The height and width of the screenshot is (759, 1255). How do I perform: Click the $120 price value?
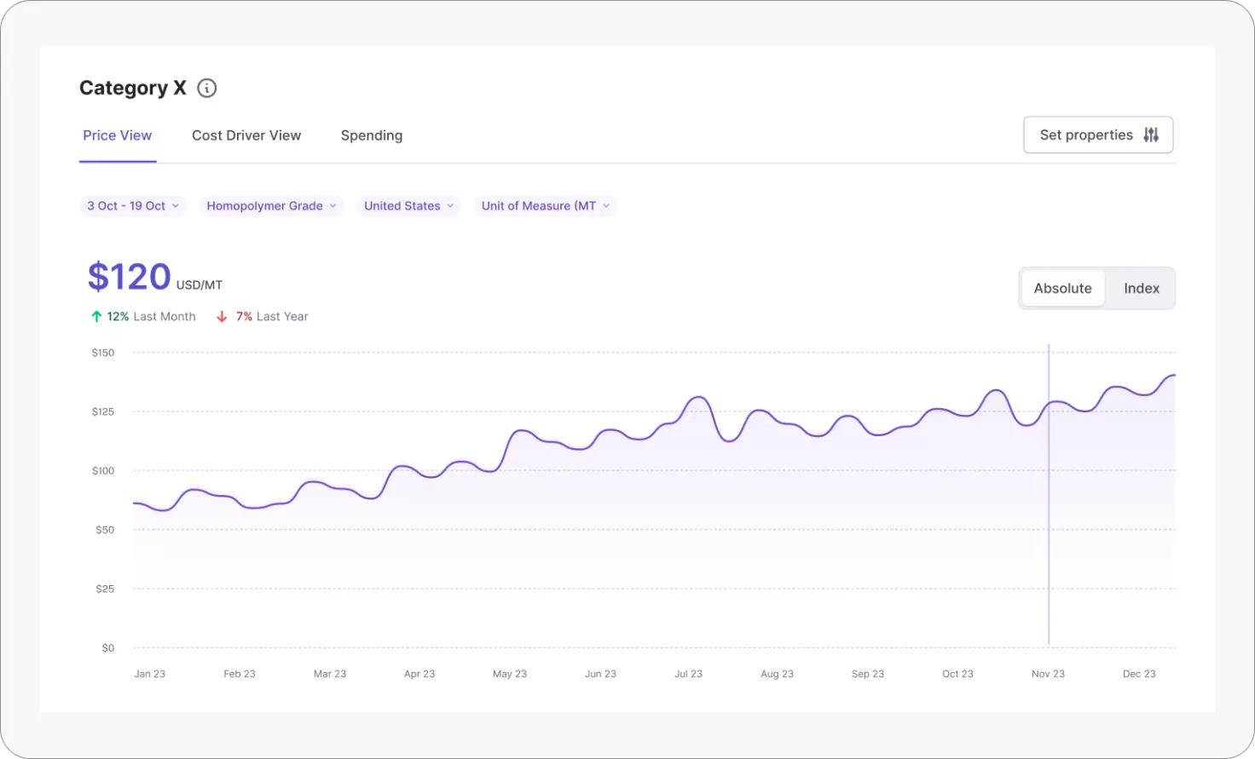(x=130, y=277)
